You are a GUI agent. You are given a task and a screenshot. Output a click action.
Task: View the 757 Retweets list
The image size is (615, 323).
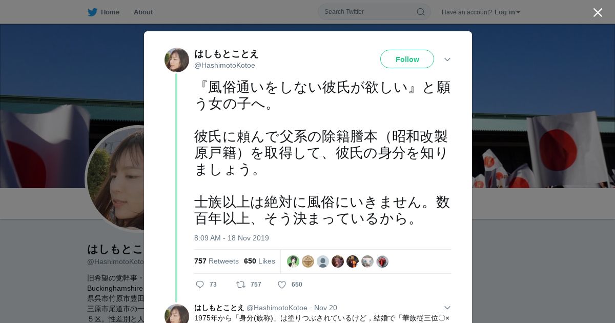pyautogui.click(x=216, y=261)
